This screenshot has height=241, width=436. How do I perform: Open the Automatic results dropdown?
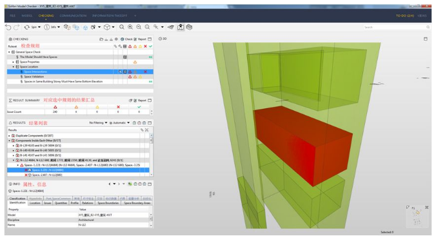tap(119, 122)
